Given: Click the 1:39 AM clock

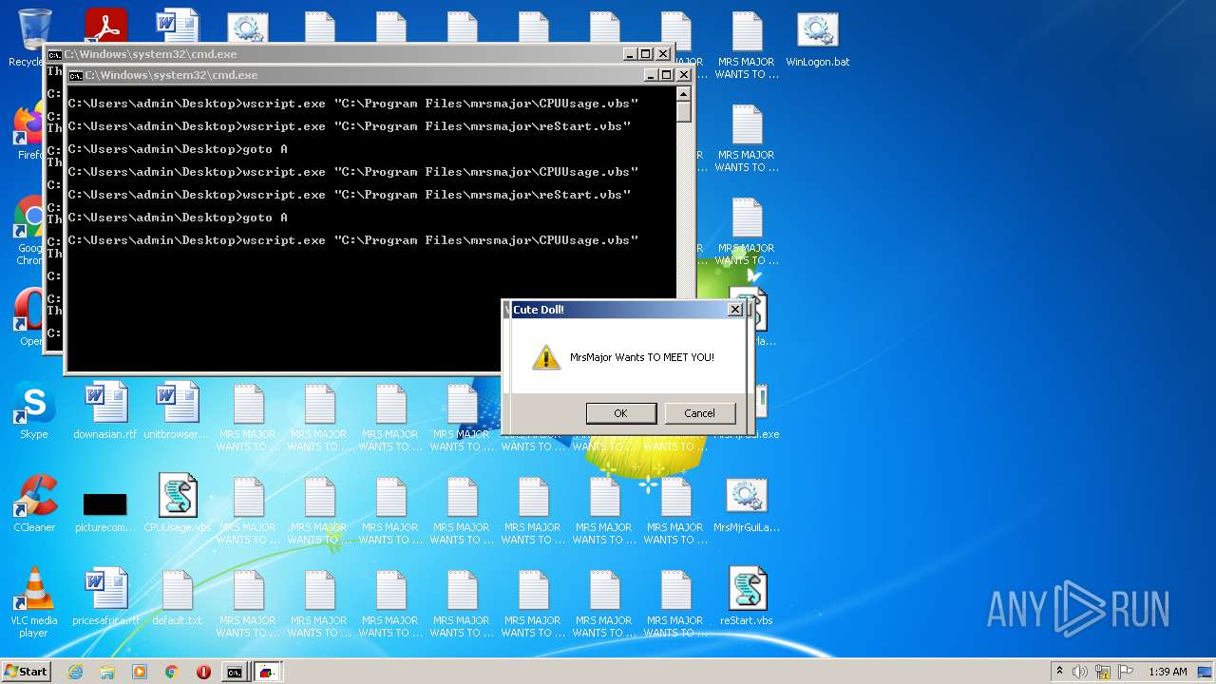Looking at the screenshot, I should [1168, 672].
